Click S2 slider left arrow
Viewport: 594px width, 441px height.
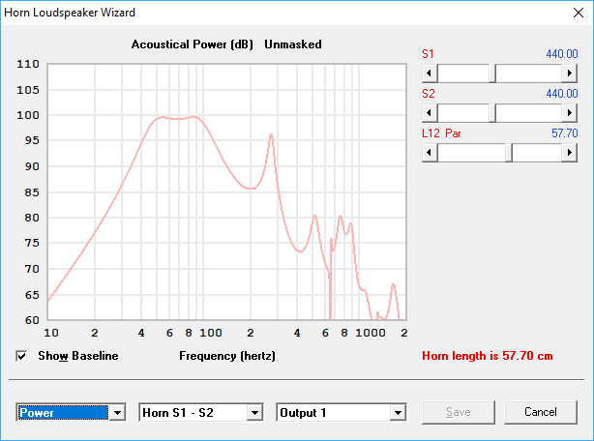430,113
